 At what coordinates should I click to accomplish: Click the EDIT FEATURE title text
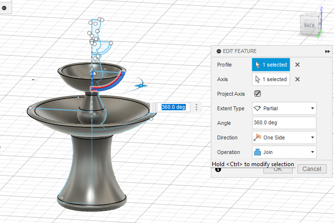click(x=240, y=51)
